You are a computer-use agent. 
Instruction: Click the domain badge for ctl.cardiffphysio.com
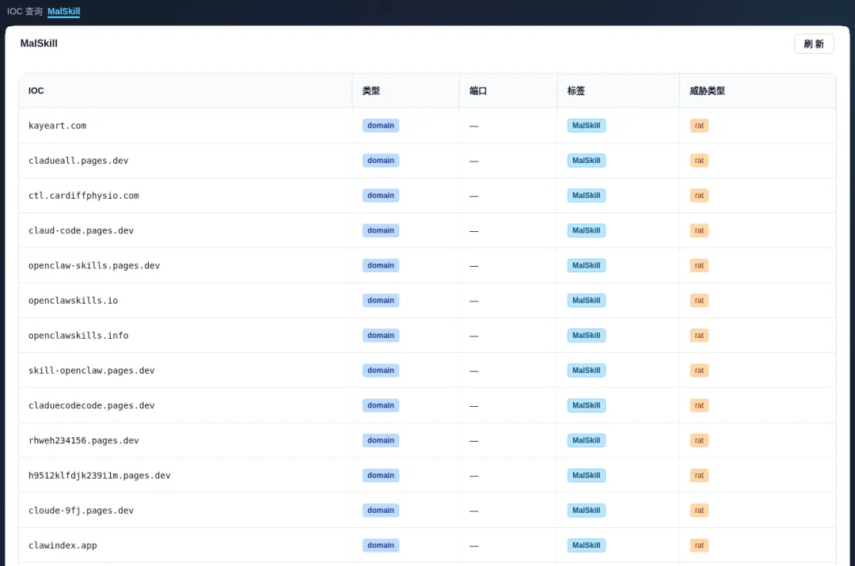(x=381, y=196)
